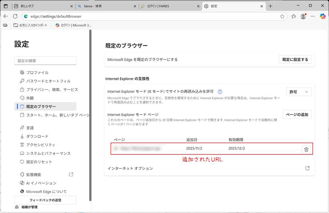Open the Edge settings and more menu
This screenshot has width=329, height=213.
click(x=313, y=16)
